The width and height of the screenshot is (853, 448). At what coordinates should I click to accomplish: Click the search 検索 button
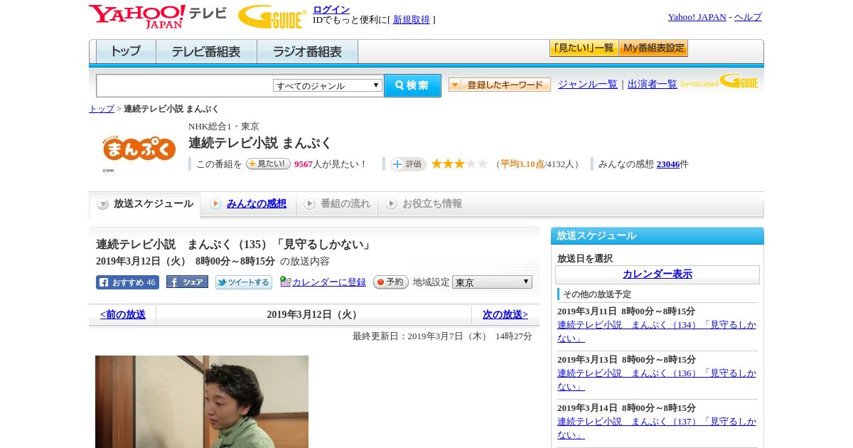(x=412, y=85)
